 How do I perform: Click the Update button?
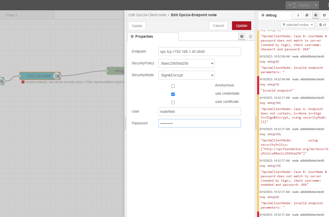(x=241, y=26)
